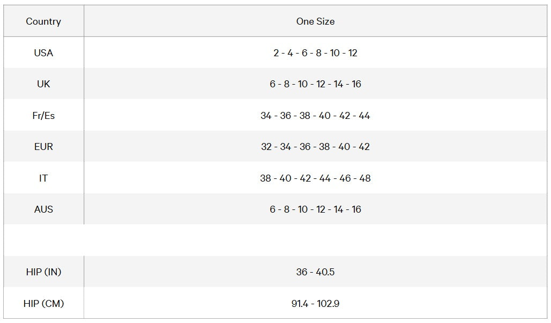Click the One Size column header
The image size is (551, 323).
315,21
